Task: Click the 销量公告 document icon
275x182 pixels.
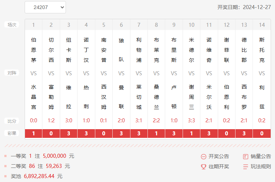Action: click(x=246, y=156)
